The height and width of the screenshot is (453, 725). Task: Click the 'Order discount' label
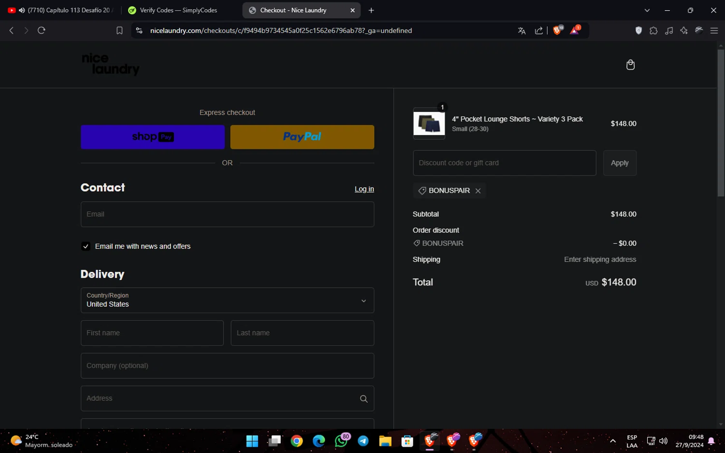pyautogui.click(x=436, y=230)
